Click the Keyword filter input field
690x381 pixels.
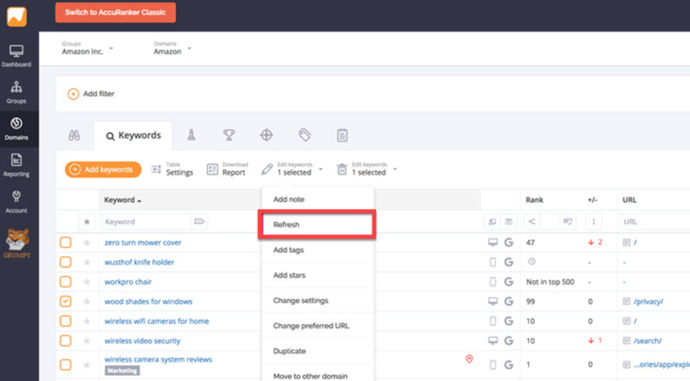click(x=147, y=222)
